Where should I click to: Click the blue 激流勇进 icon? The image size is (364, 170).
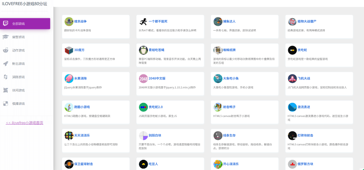(x=292, y=107)
